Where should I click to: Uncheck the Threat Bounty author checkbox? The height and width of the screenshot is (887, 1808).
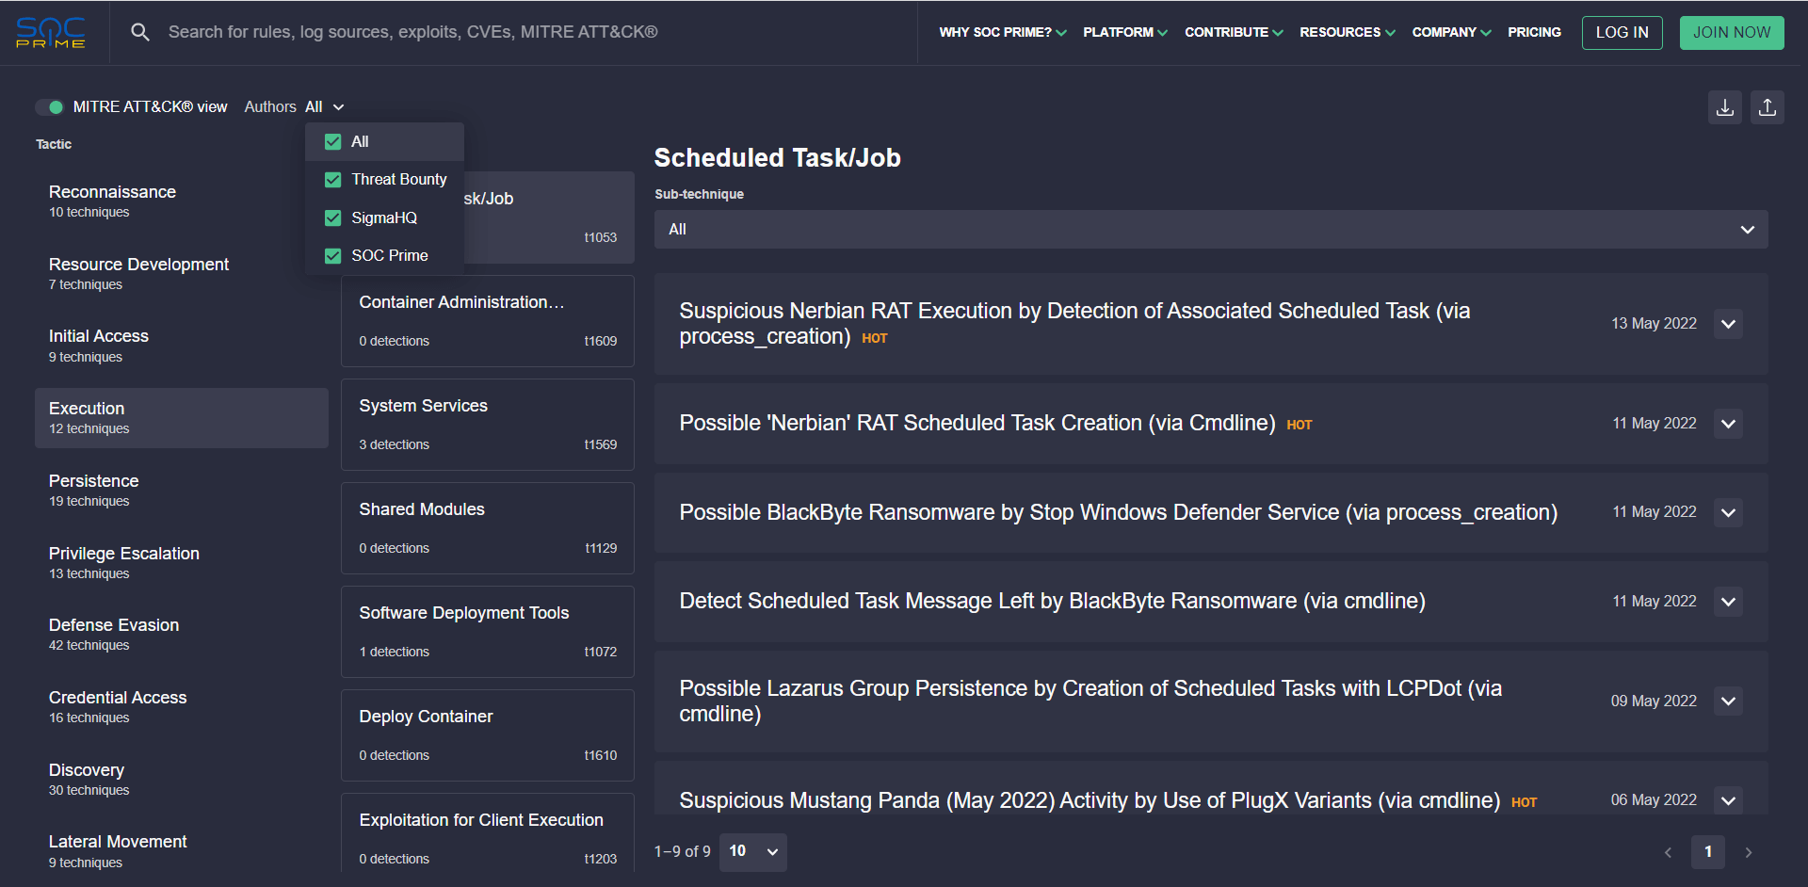point(333,180)
